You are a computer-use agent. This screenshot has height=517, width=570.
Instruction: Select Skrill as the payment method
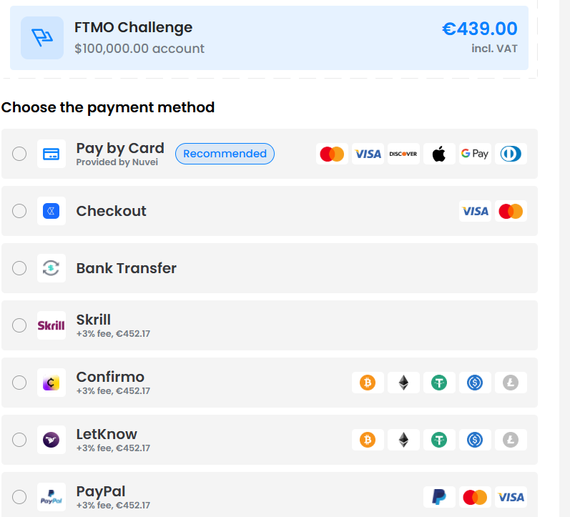19,325
